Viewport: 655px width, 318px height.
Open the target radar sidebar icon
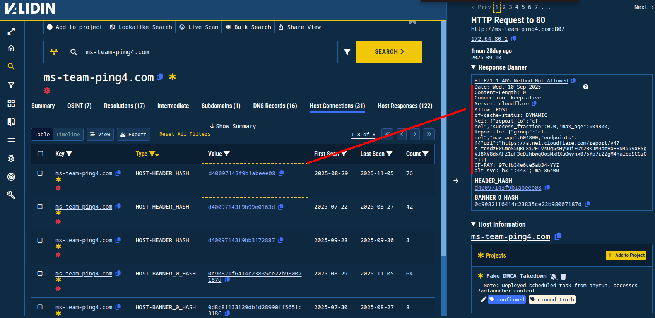(11, 177)
